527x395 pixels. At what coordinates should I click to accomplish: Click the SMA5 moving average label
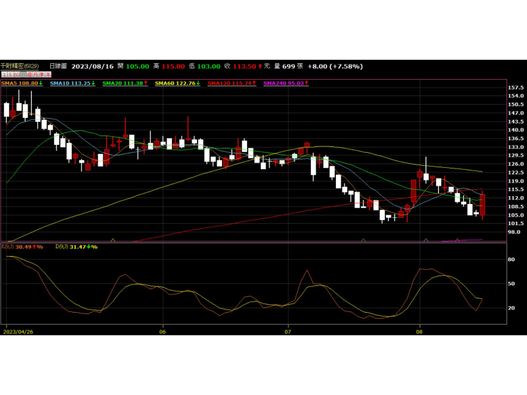point(21,84)
